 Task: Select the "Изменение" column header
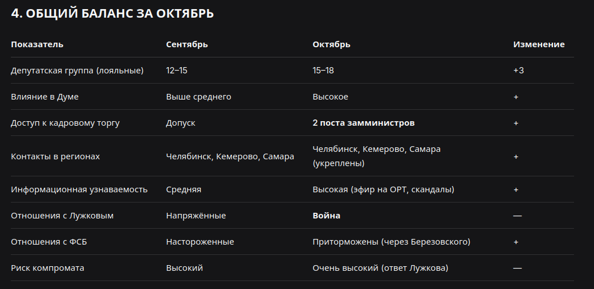coord(539,44)
